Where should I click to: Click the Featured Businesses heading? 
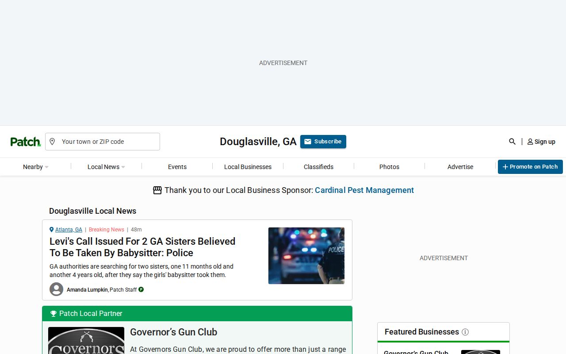[x=422, y=332]
